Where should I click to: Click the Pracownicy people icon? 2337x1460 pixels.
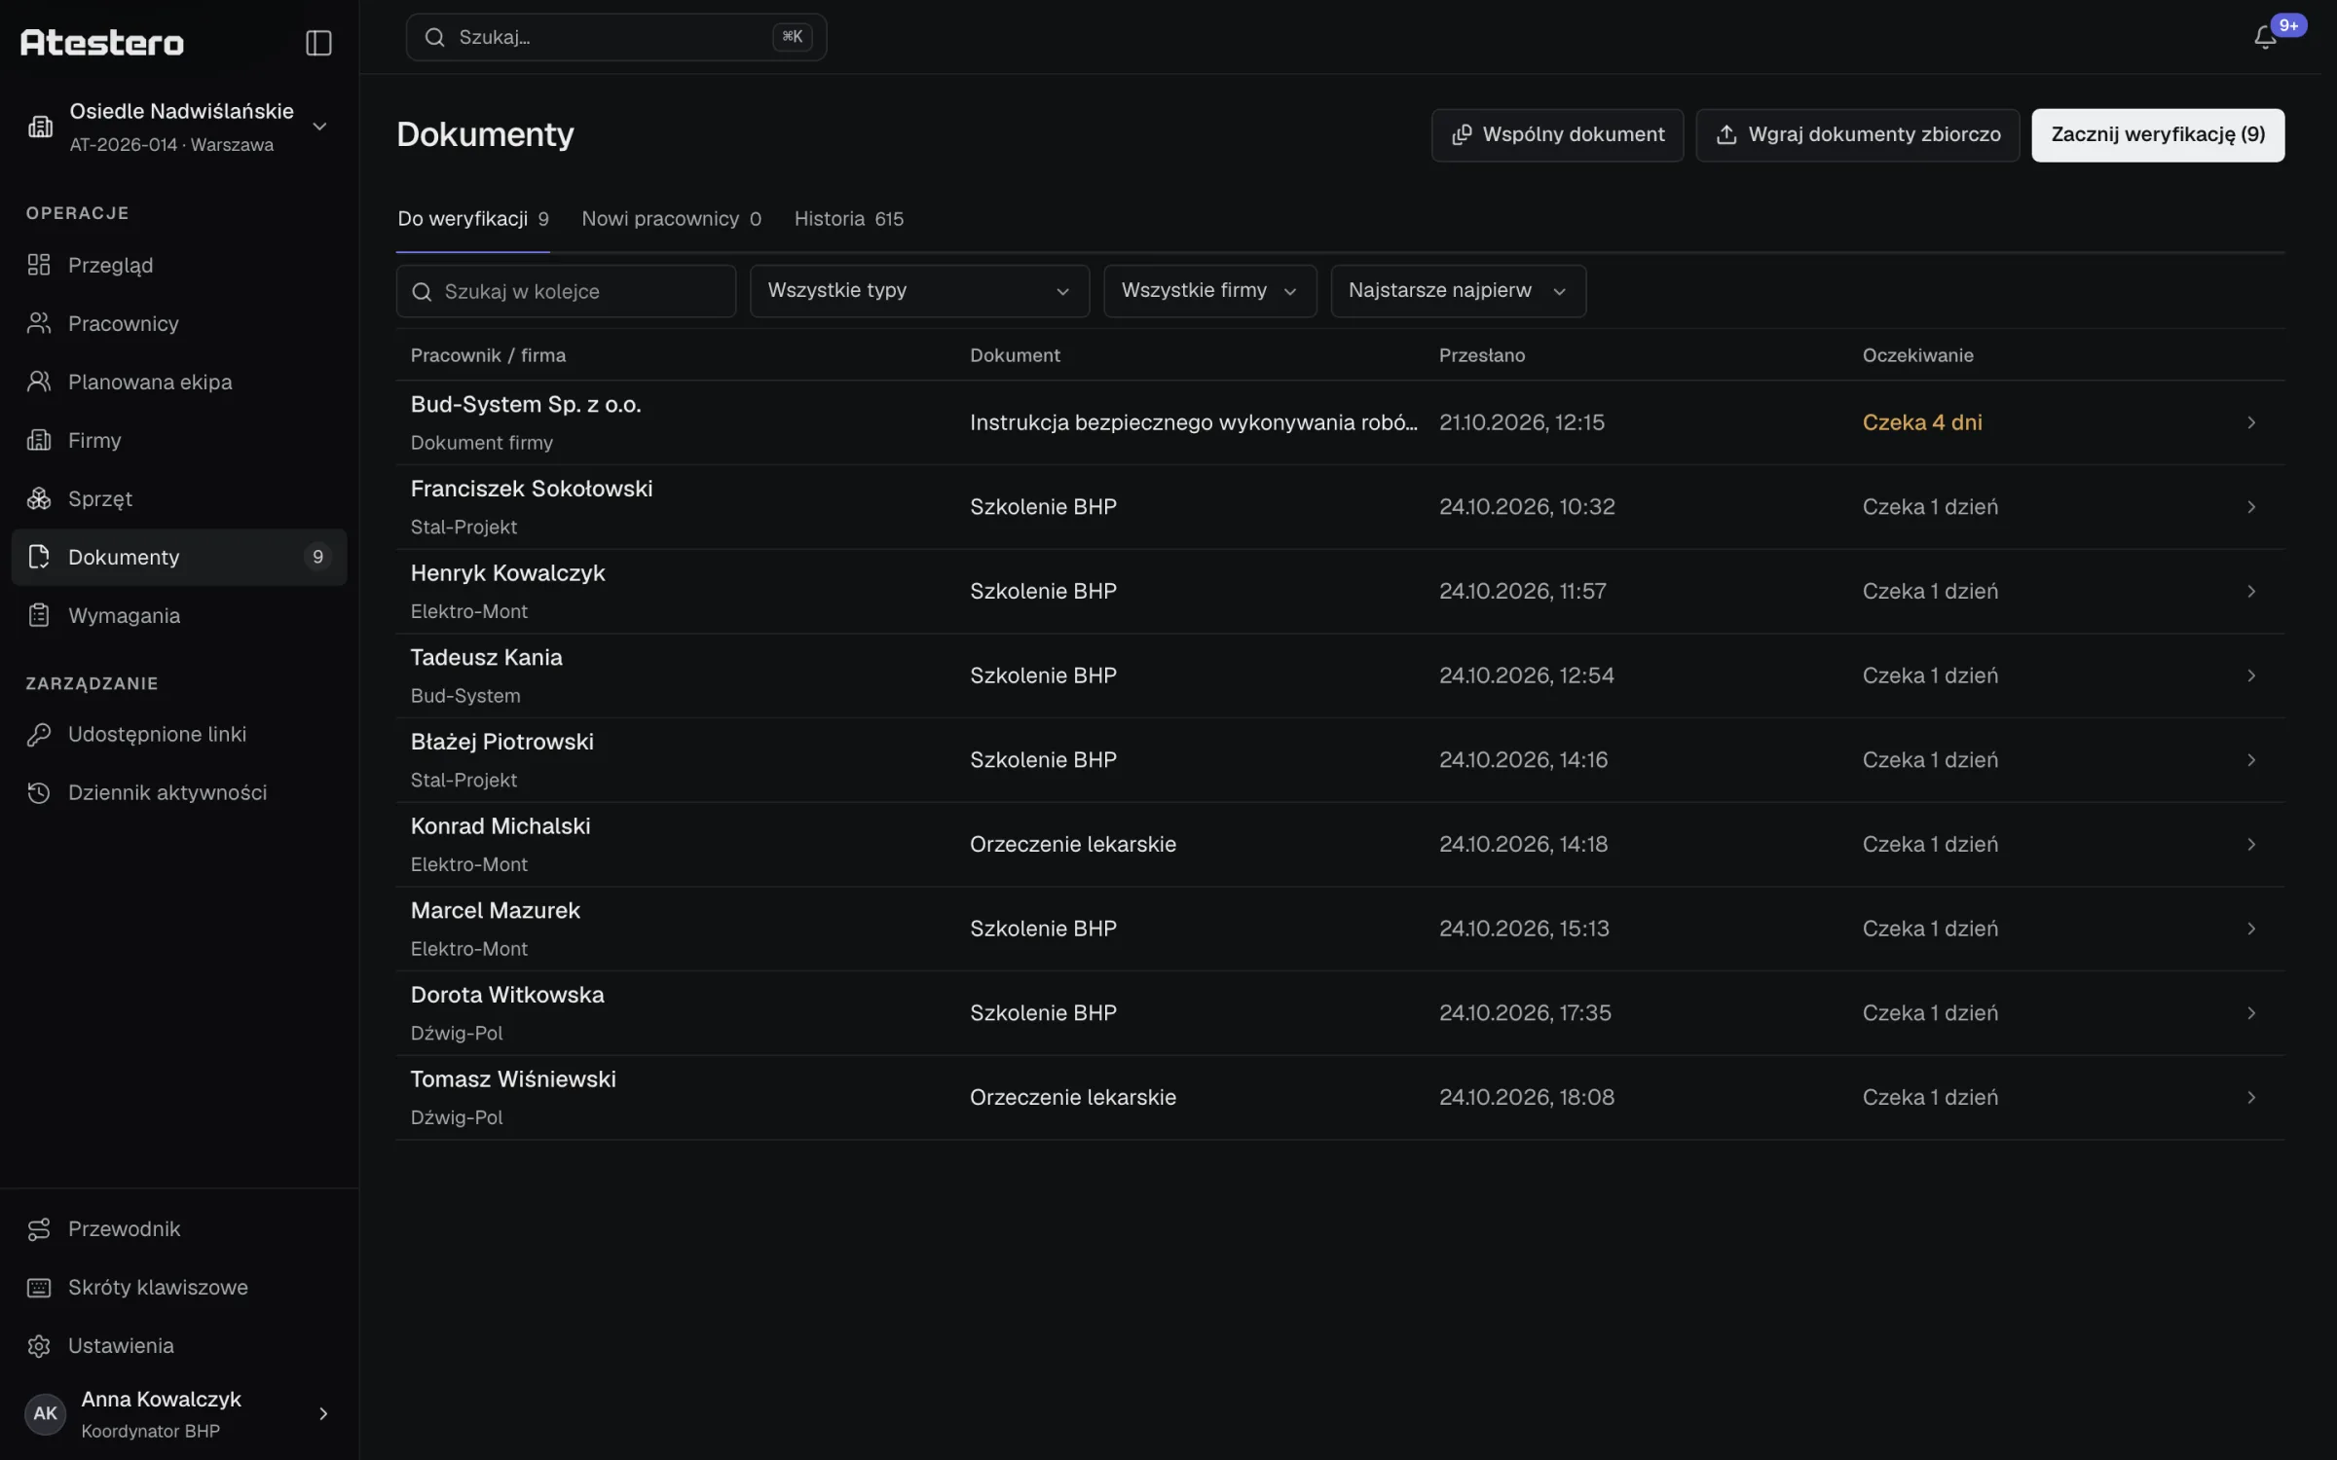[39, 323]
